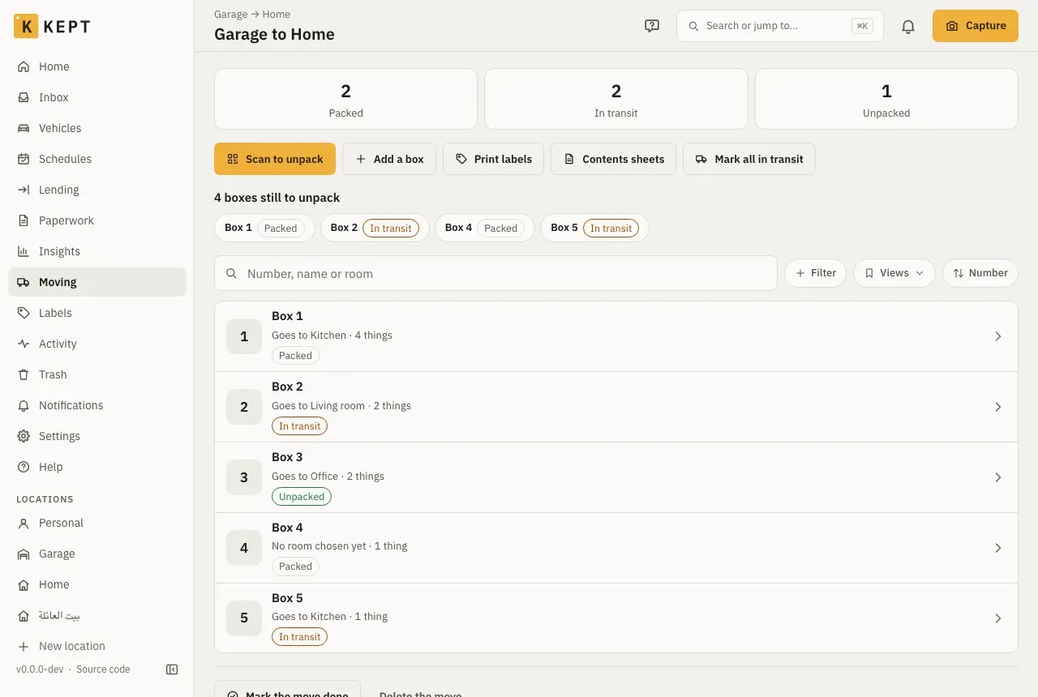Viewport: 1038px width, 697px height.
Task: Open Trash in sidebar
Action: pyautogui.click(x=97, y=374)
